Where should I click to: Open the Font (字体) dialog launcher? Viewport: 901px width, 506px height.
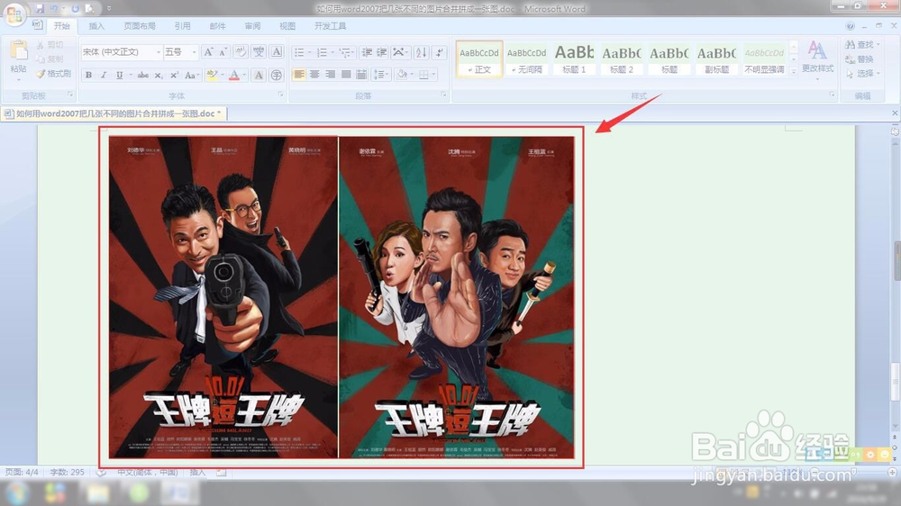coord(281,95)
